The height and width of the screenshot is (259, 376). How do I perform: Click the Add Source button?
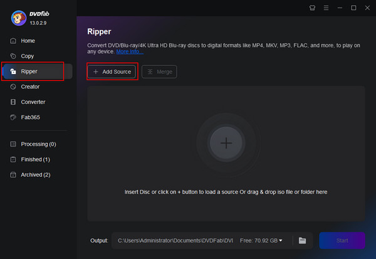(x=112, y=71)
